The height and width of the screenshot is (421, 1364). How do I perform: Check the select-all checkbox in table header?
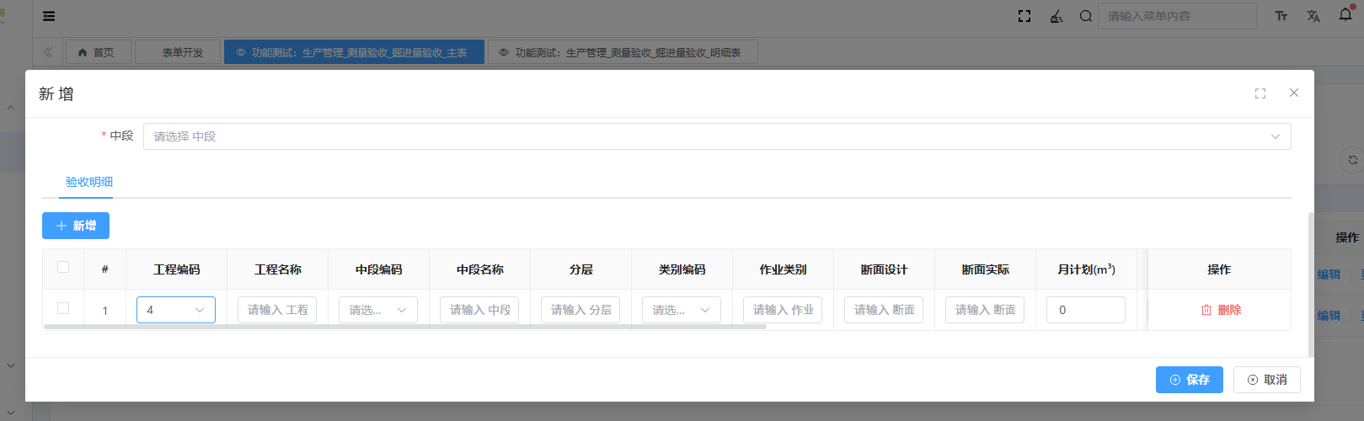click(x=63, y=268)
